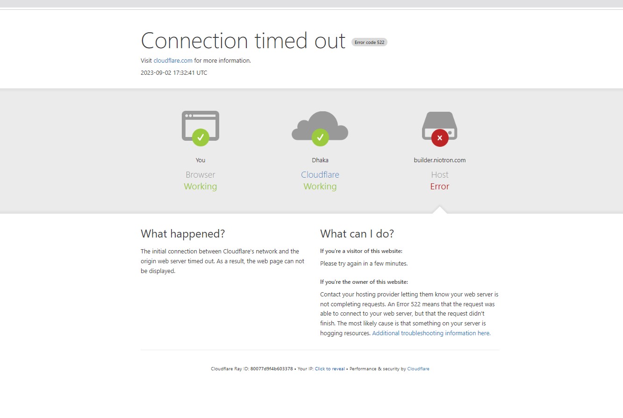623x418 pixels.
Task: Click the Working status under Cloudflare
Action: click(320, 187)
